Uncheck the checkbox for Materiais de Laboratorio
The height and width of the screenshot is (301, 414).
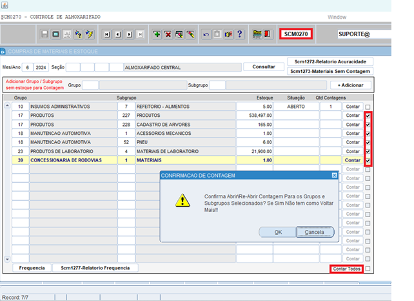point(368,152)
